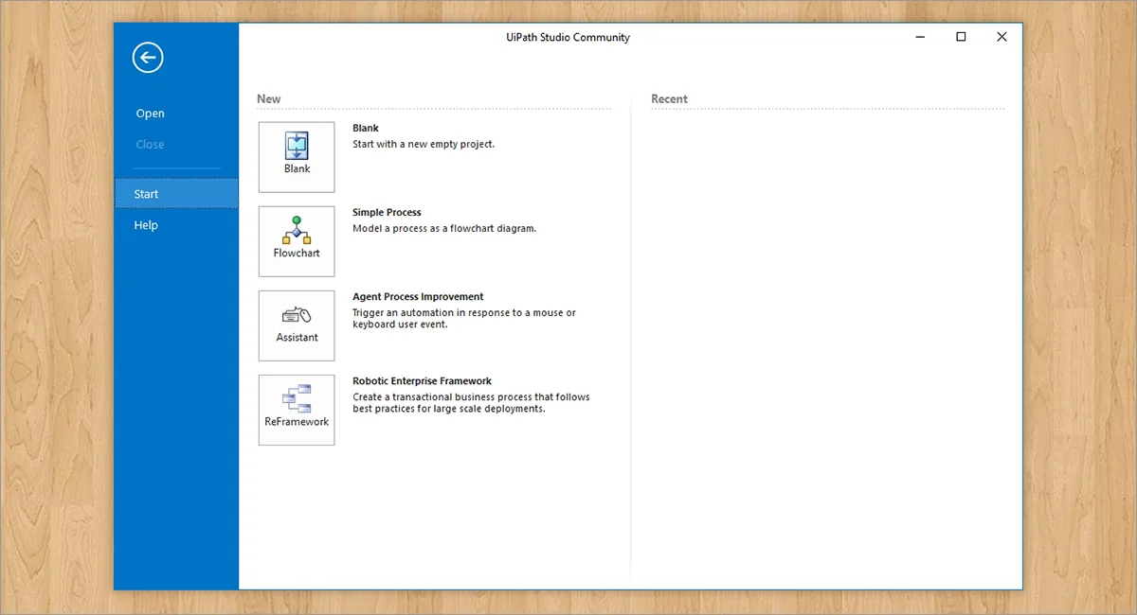Screen dimensions: 1137x615
Task: Click 'Model a process as a flowchart diagram.'
Action: point(444,229)
